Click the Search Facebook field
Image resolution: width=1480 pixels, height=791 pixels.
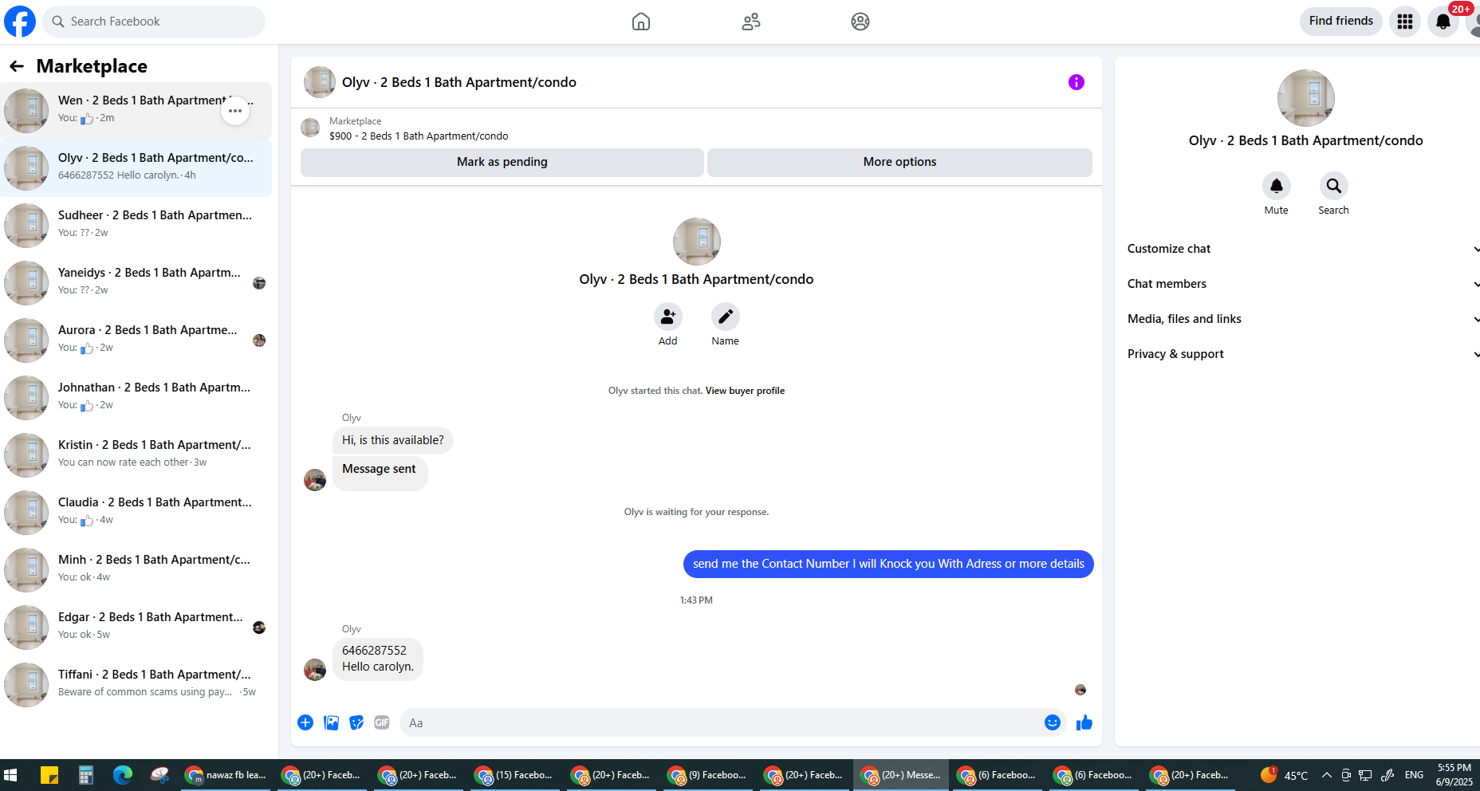pos(154,22)
